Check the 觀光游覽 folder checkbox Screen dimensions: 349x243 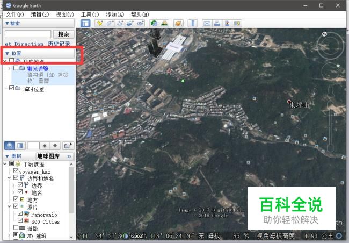coord(16,68)
